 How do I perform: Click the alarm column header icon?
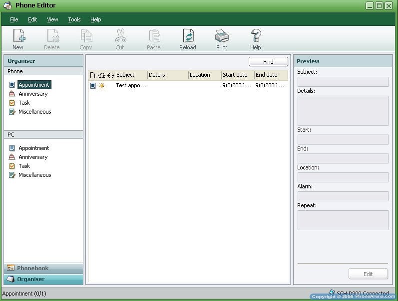point(102,75)
